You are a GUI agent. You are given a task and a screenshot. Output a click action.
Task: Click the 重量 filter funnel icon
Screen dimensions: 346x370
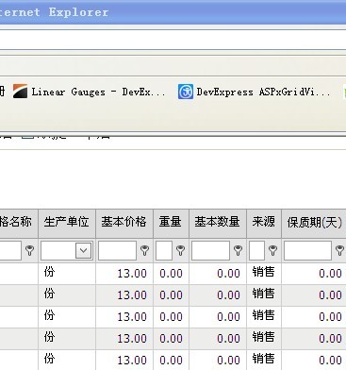pyautogui.click(x=180, y=250)
